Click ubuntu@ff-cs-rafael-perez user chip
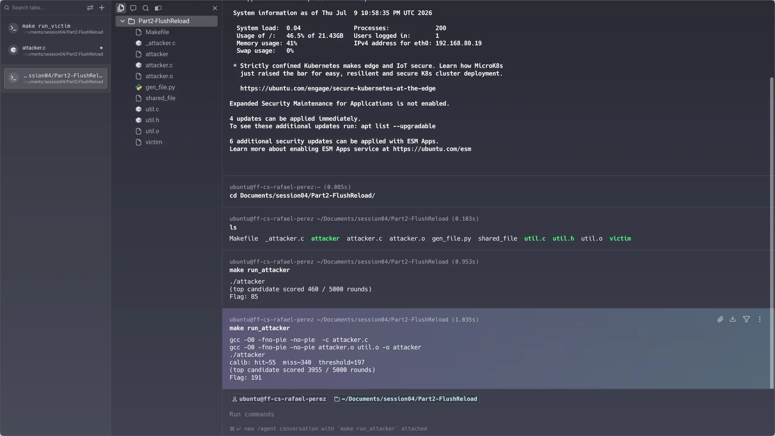 point(279,399)
